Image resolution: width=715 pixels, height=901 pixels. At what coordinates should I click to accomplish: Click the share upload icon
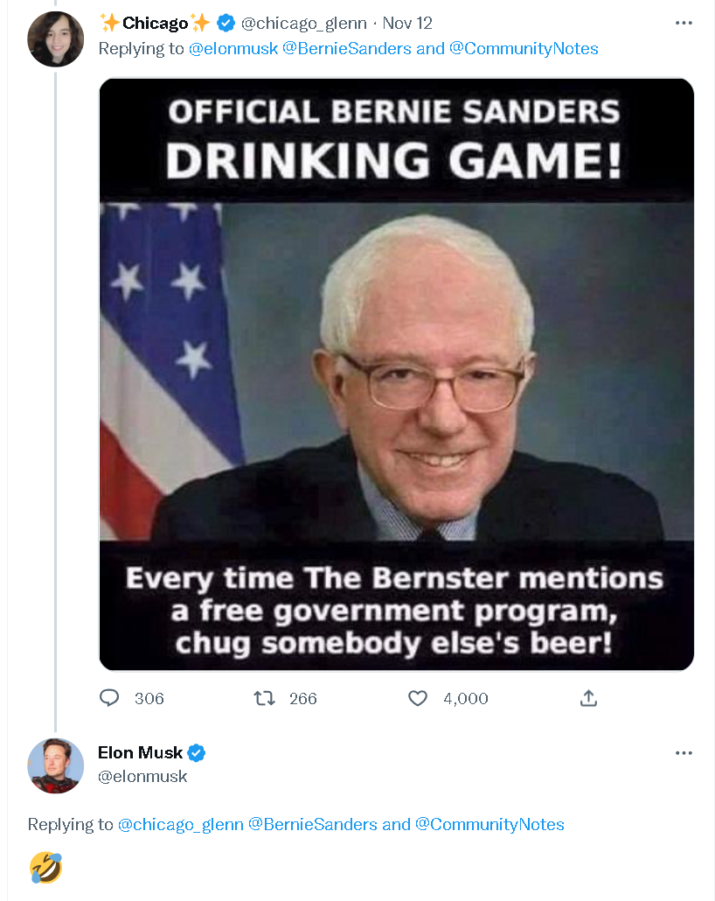(x=588, y=698)
